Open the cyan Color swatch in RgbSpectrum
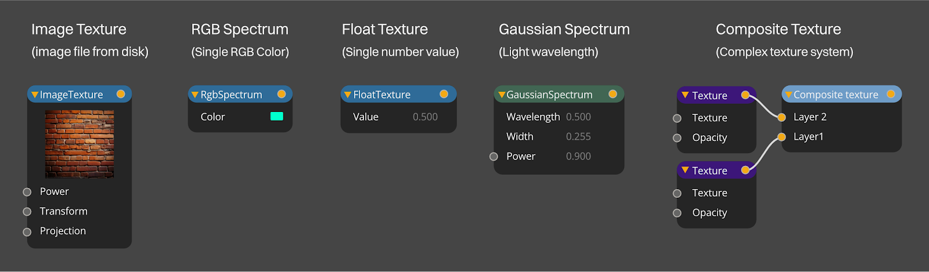The width and height of the screenshot is (929, 272). 277,116
